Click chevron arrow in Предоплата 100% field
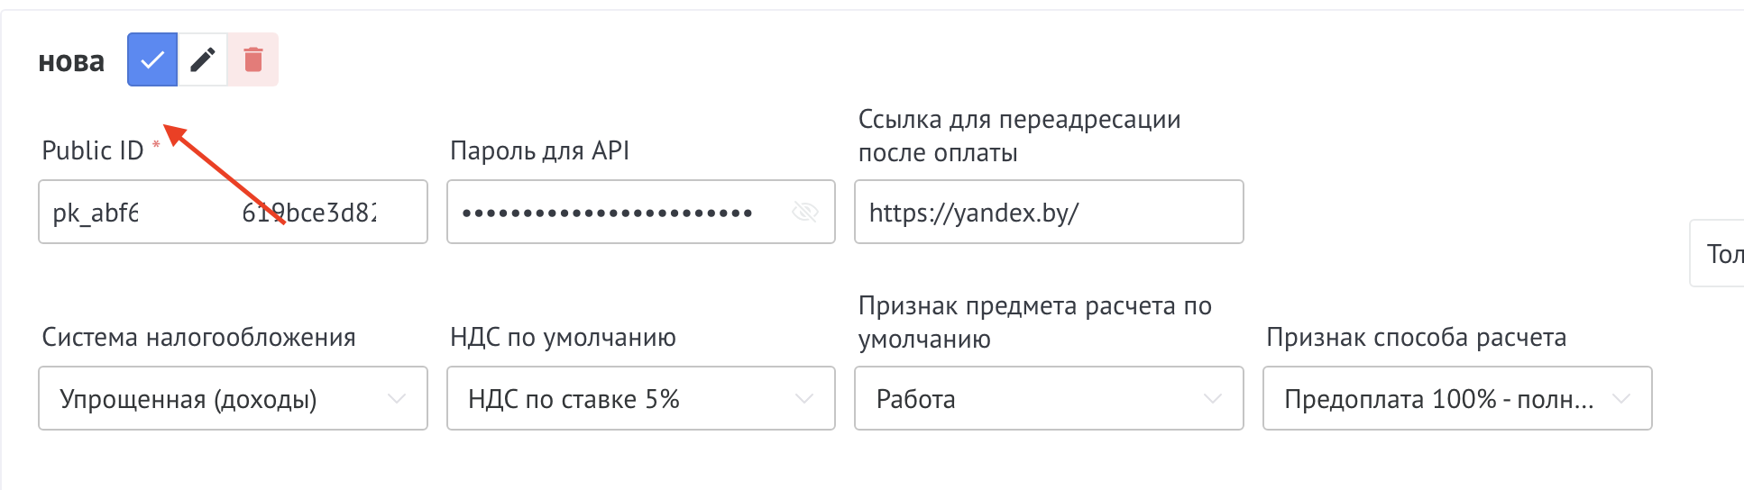Image resolution: width=1744 pixels, height=490 pixels. pyautogui.click(x=1620, y=399)
